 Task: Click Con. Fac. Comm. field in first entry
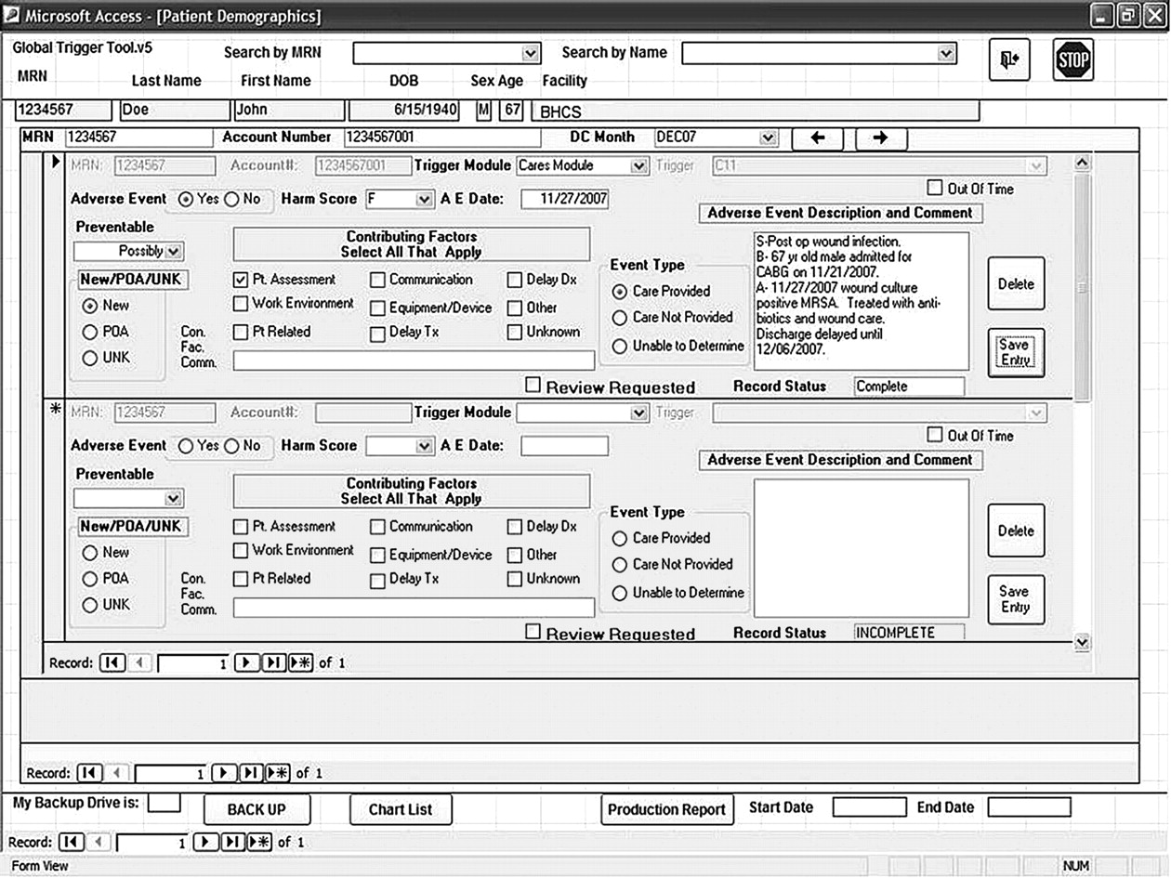point(414,360)
